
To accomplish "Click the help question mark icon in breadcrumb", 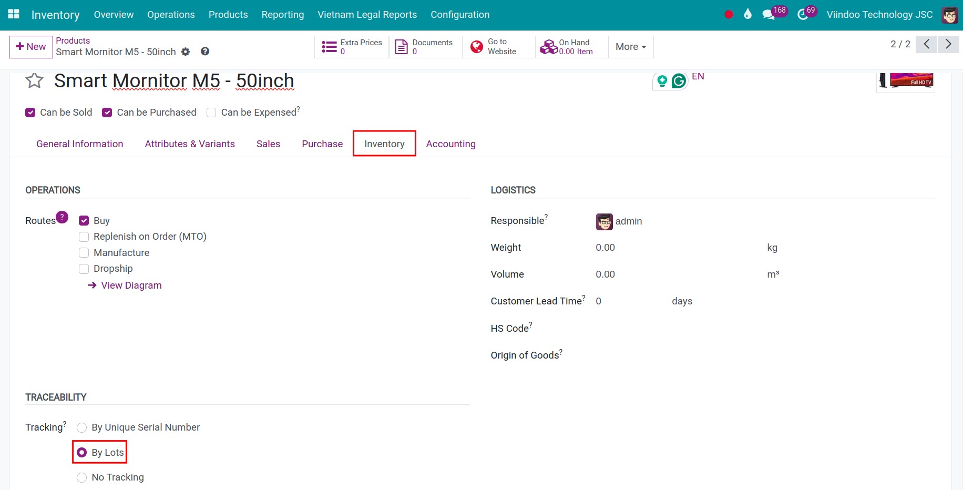I will click(205, 51).
